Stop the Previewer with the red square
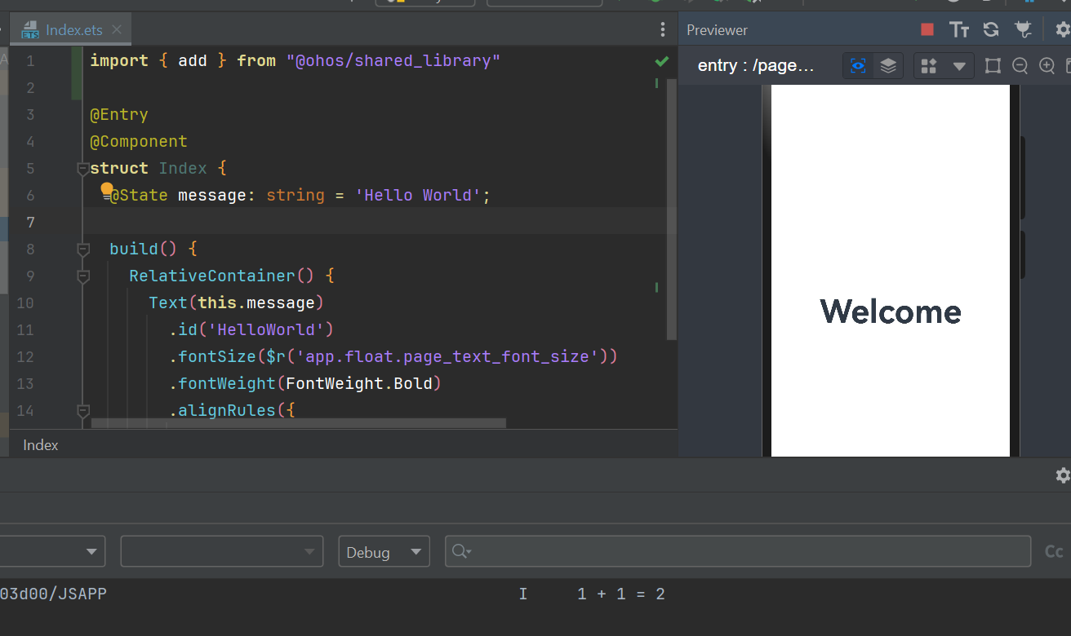The image size is (1071, 636). [x=927, y=30]
